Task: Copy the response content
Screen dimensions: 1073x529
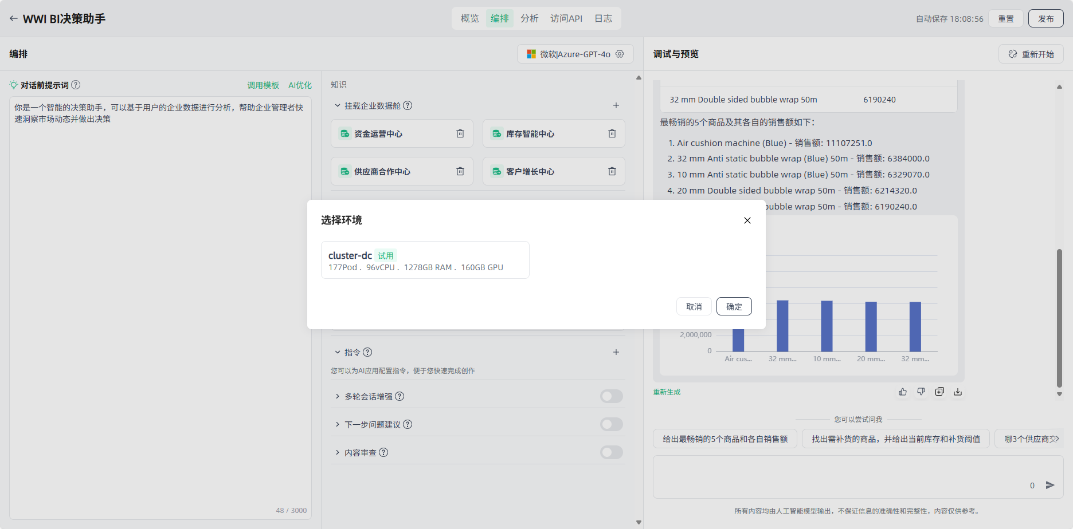Action: [x=939, y=392]
